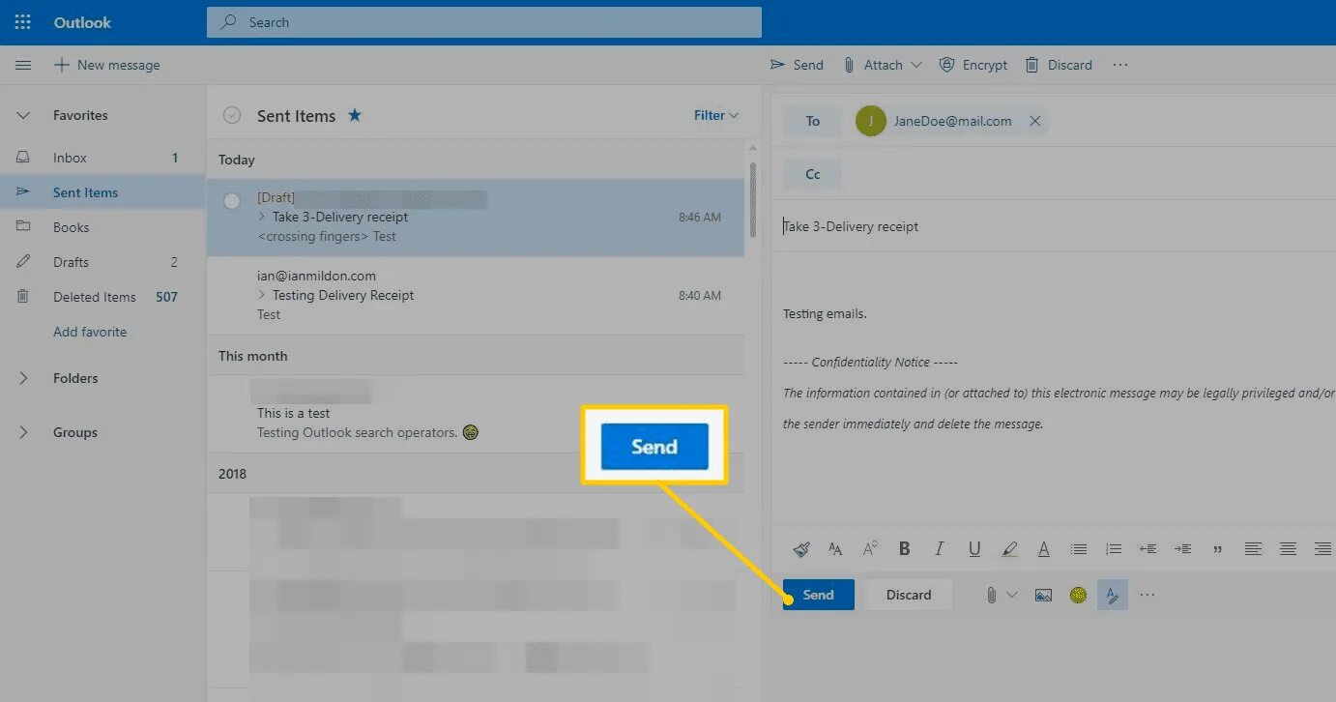1336x702 pixels.
Task: Toggle bold formatting
Action: [x=905, y=549]
